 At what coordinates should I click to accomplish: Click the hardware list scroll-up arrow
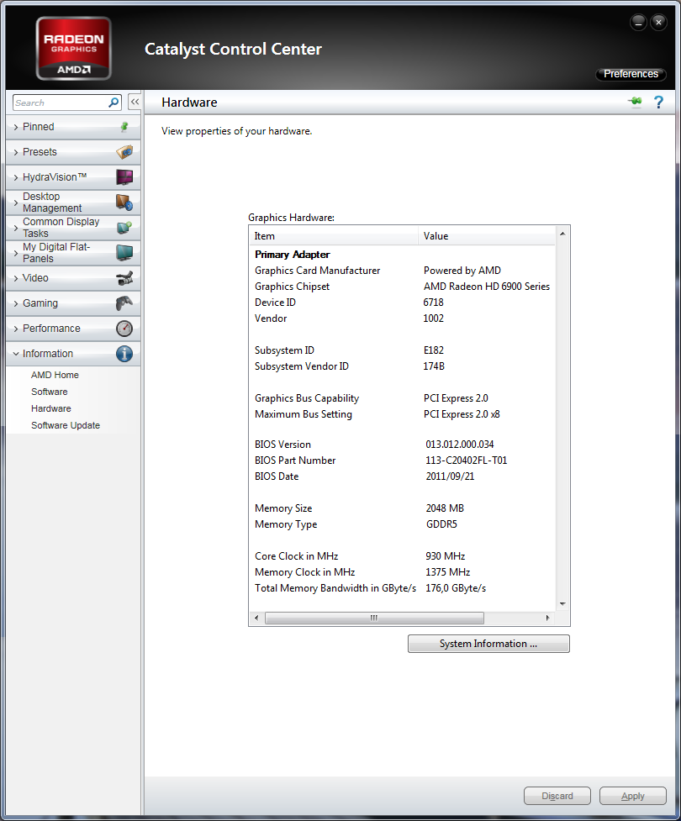(x=562, y=234)
